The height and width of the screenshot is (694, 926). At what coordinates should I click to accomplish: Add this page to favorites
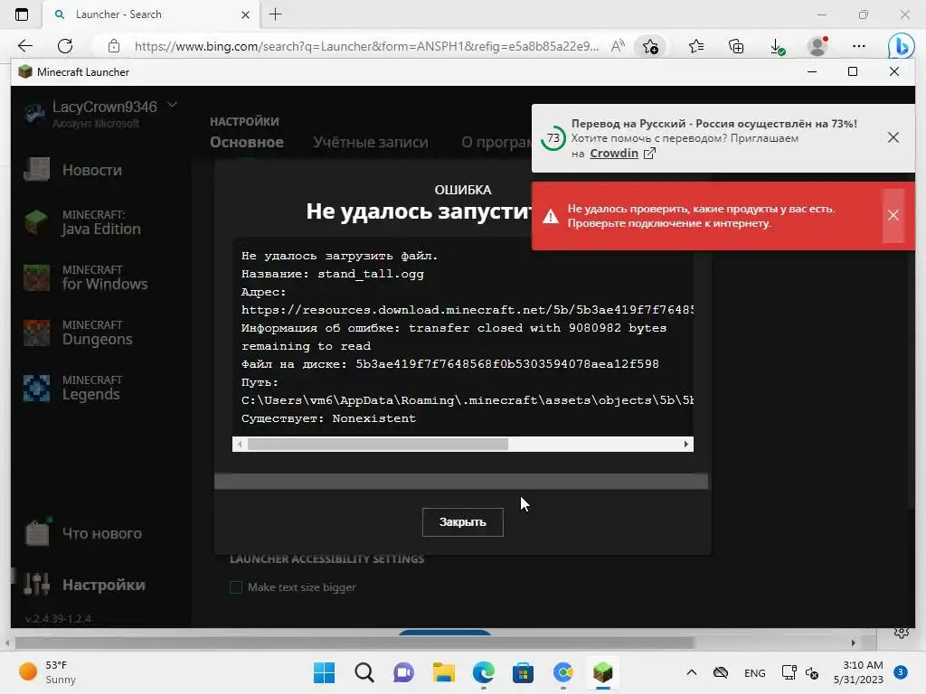pyautogui.click(x=650, y=46)
